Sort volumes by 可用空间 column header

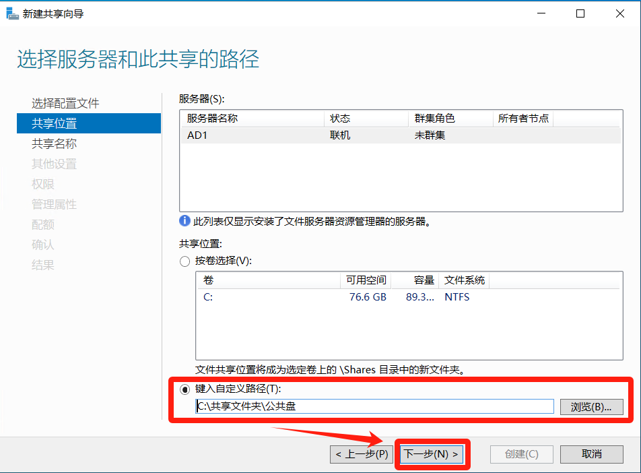pos(366,280)
